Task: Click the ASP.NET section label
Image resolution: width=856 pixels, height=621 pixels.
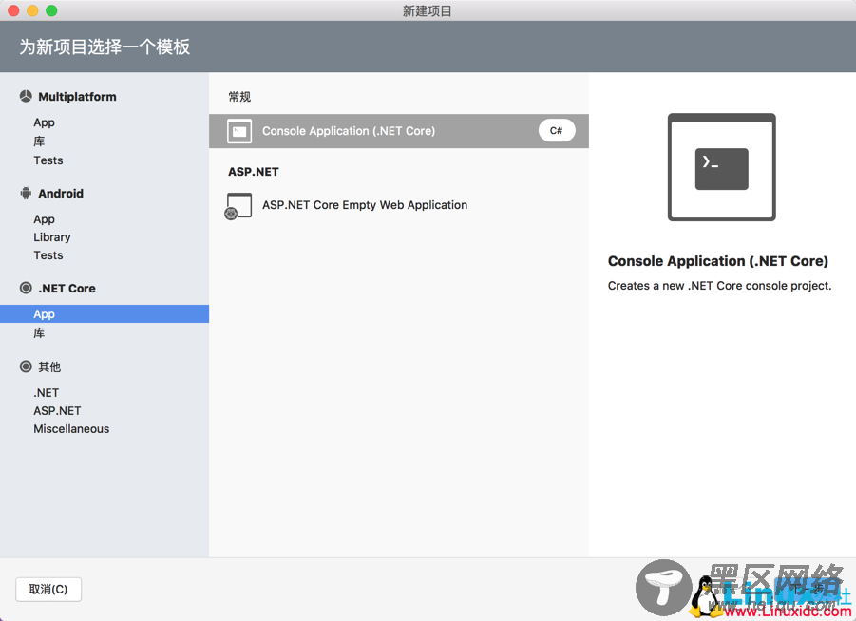Action: click(254, 172)
